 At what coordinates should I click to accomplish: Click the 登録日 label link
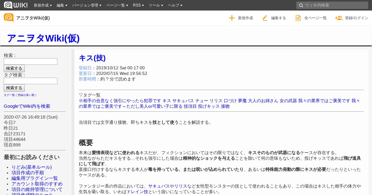[x=85, y=68]
